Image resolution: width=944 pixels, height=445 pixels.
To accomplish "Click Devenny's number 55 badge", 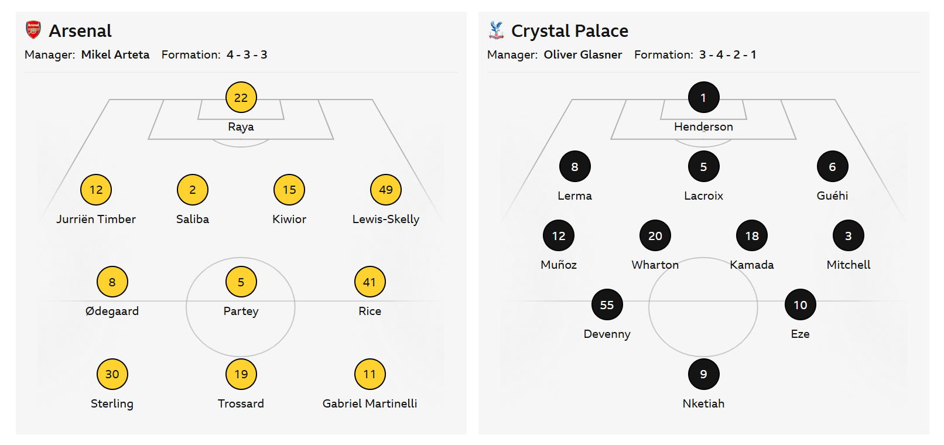I will [607, 305].
